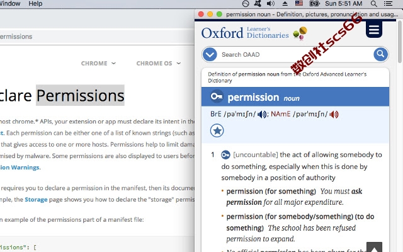
Task: Click the date and time Sun 5:51 AM
Action: (x=343, y=4)
